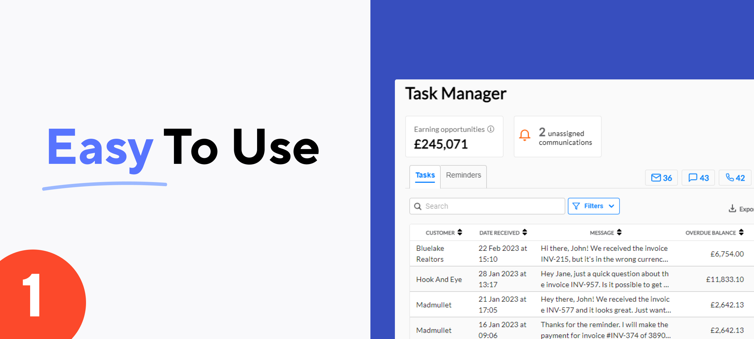Screen dimensions: 754x339
Task: Click the info icon beside Earning opportunities
Action: click(491, 129)
